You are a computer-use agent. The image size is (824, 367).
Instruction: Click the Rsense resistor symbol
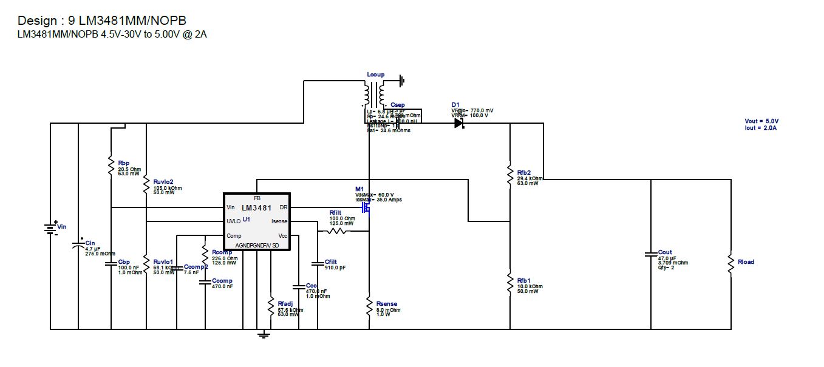pyautogui.click(x=369, y=306)
